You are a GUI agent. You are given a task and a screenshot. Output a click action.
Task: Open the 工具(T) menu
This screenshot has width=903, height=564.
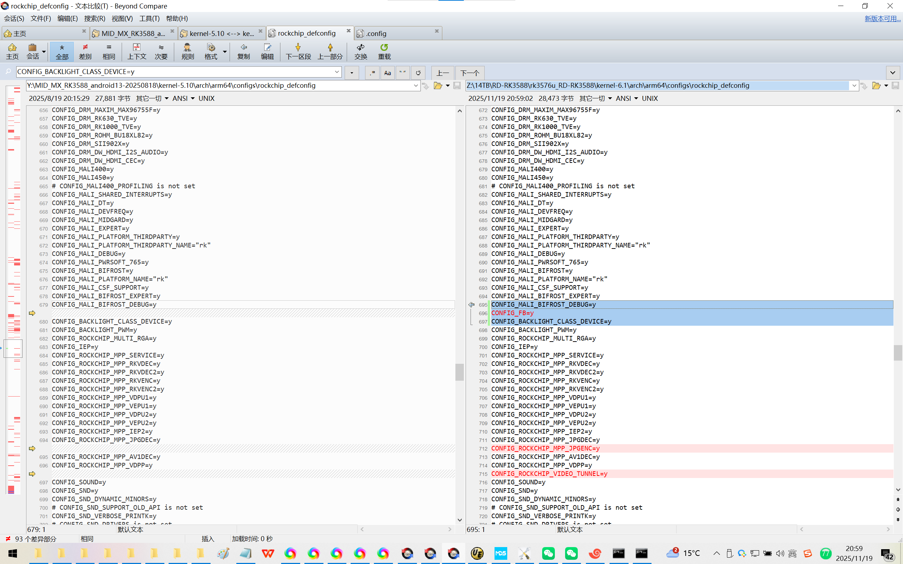click(x=149, y=18)
